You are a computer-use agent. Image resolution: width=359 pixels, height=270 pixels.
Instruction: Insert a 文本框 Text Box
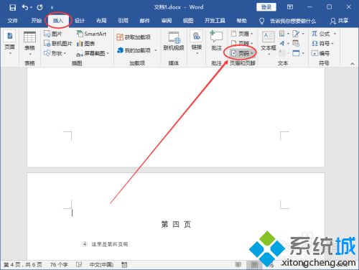click(x=269, y=43)
